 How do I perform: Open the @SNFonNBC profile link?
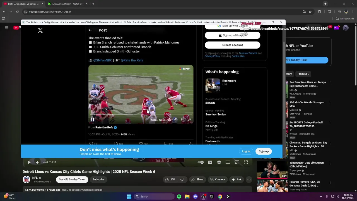(103, 60)
